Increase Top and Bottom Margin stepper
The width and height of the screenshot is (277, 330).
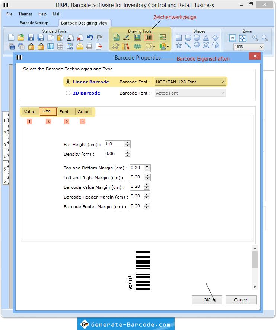point(147,166)
